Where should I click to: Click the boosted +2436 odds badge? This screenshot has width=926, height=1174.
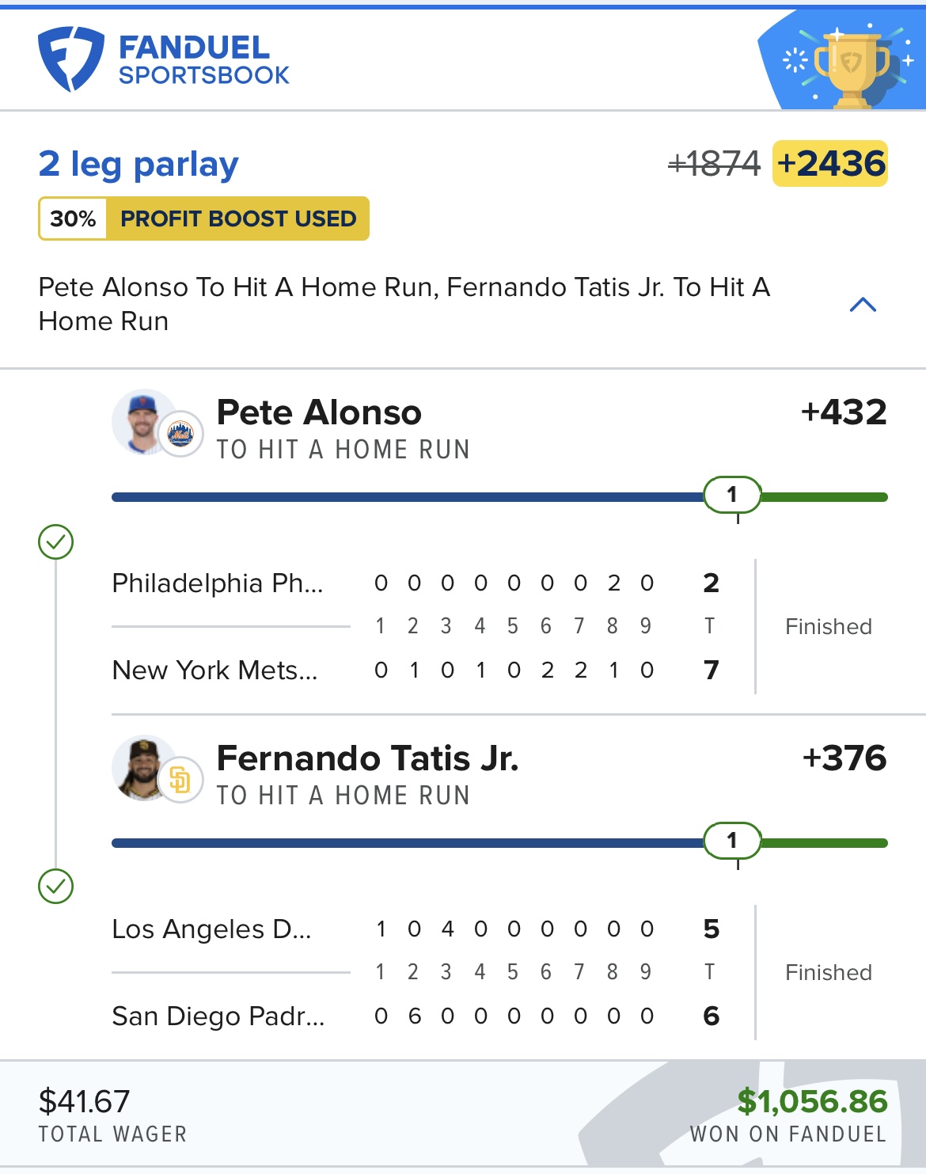(830, 164)
